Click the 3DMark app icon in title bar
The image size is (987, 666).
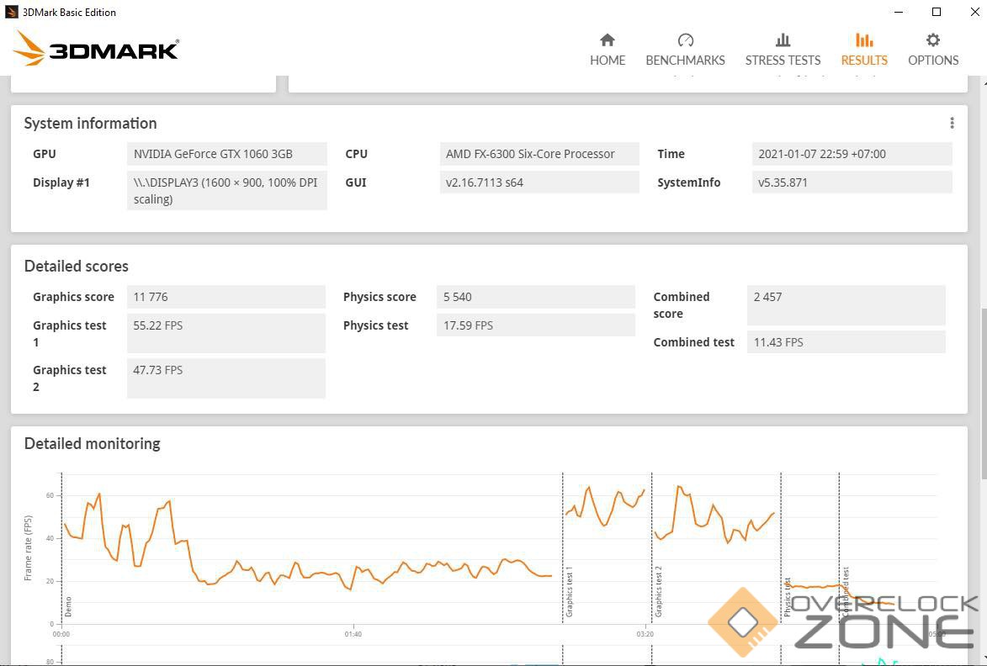pyautogui.click(x=11, y=12)
